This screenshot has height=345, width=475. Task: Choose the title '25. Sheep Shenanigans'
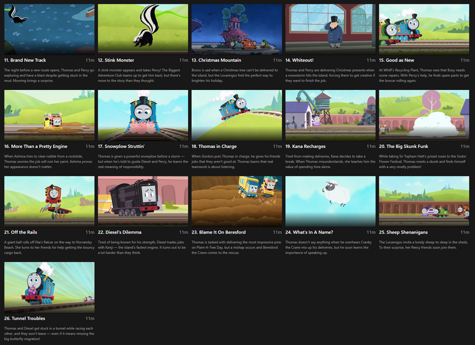tap(403, 232)
